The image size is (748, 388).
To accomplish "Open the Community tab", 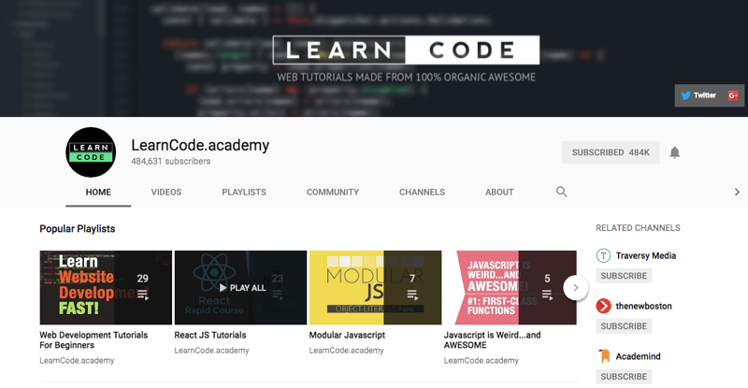I will tap(333, 193).
